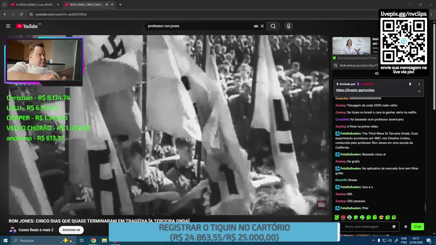This screenshot has width=436, height=245.
Task: Insert the angry red face emote
Action: (x=343, y=217)
